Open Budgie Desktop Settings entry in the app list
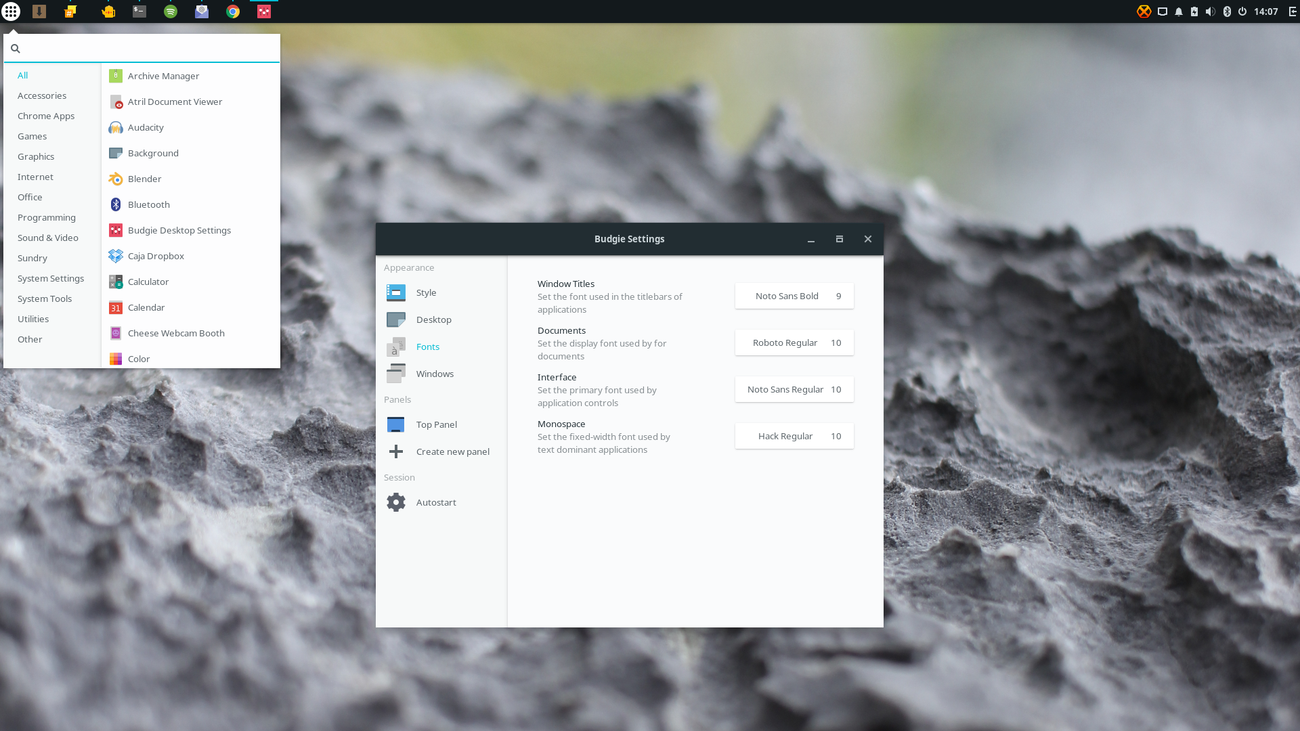 coord(190,230)
